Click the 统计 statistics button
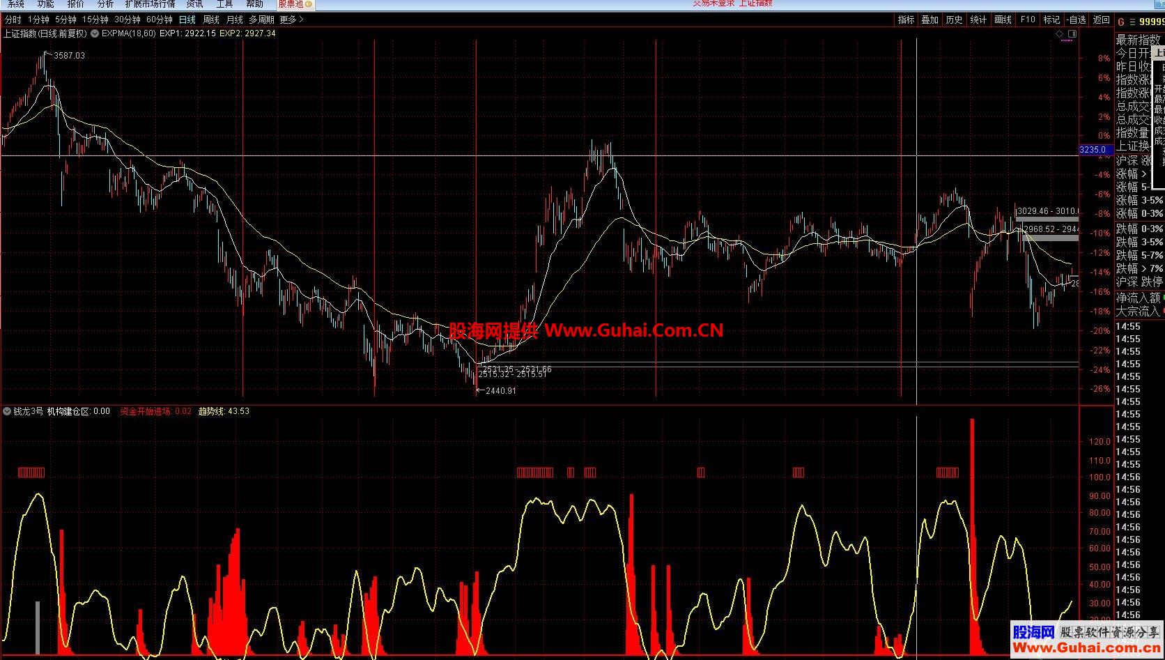Image resolution: width=1165 pixels, height=660 pixels. 978,20
